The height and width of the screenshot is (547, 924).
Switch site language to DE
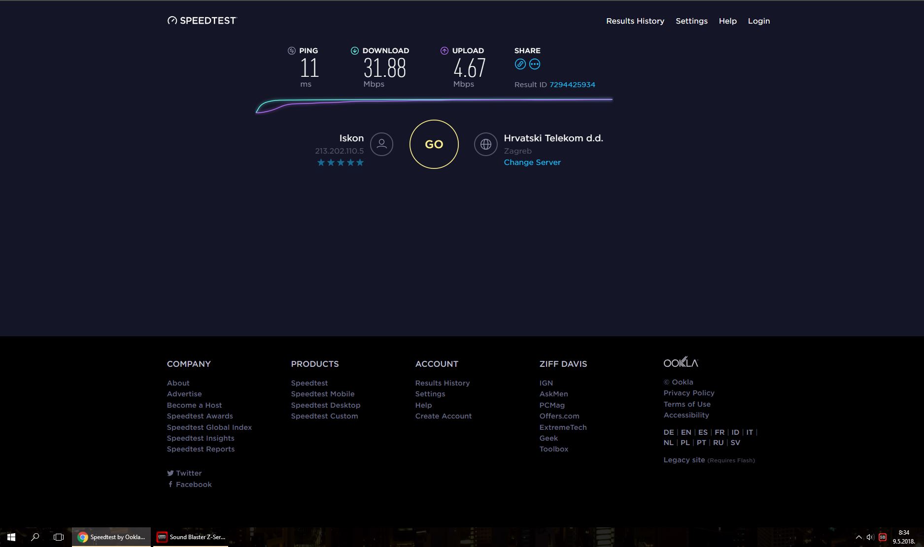668,432
